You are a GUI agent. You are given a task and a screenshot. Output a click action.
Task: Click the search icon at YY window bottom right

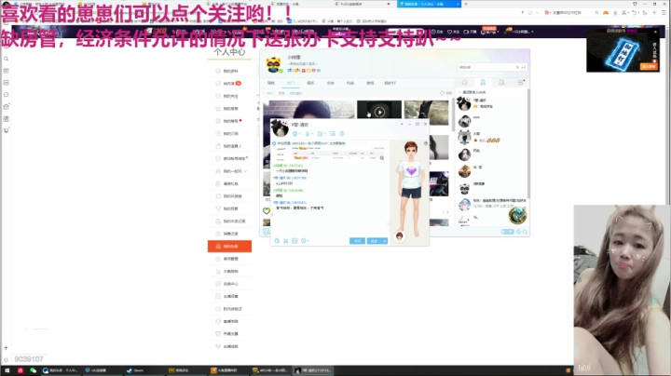[525, 232]
